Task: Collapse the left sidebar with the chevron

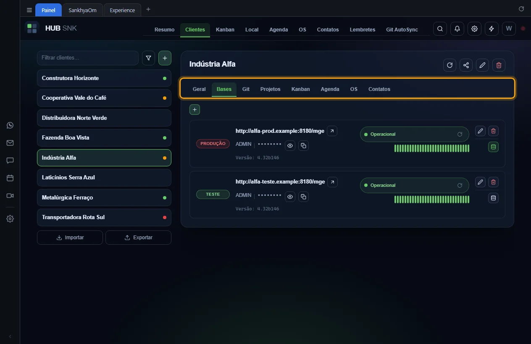Action: (x=10, y=336)
